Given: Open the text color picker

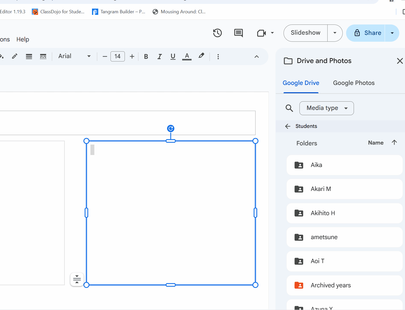Looking at the screenshot, I should pyautogui.click(x=187, y=57).
